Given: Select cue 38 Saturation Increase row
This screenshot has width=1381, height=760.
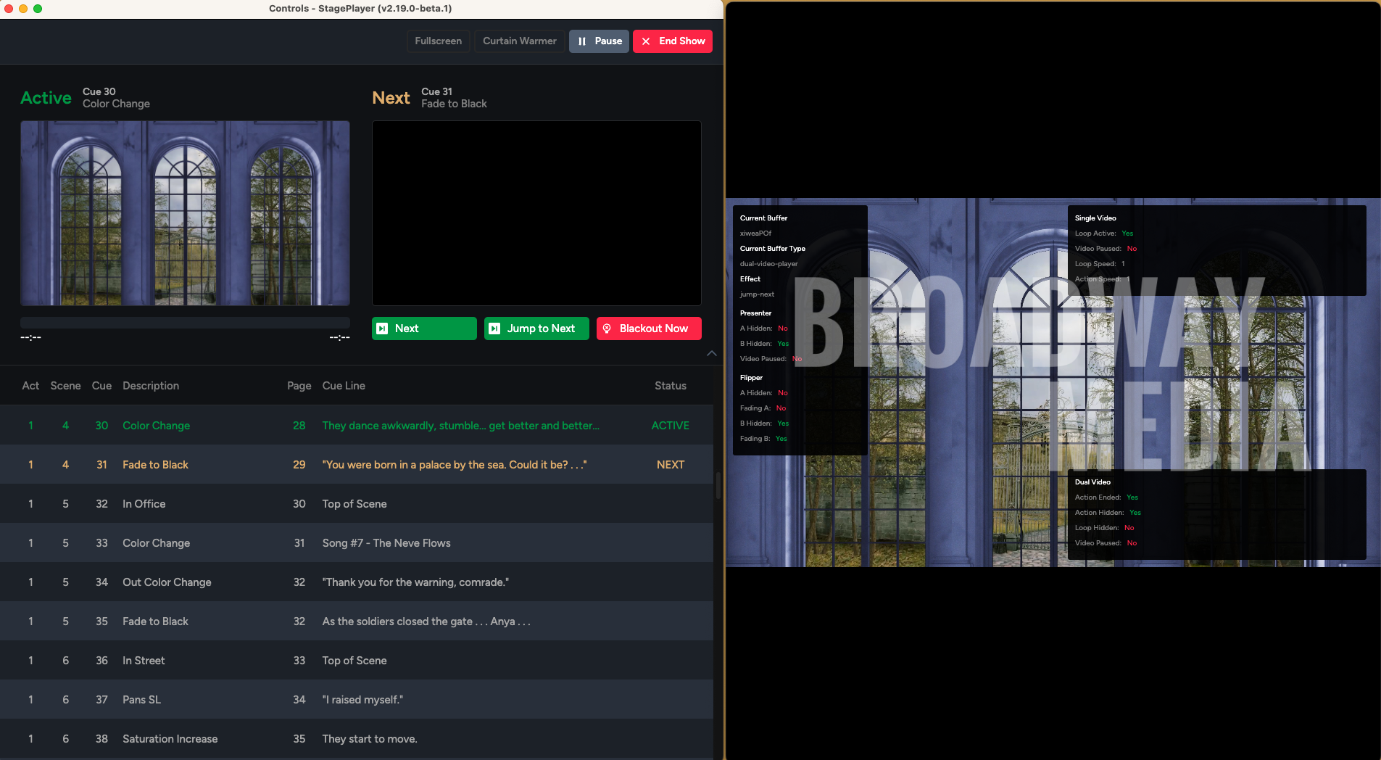Looking at the screenshot, I should tap(357, 739).
